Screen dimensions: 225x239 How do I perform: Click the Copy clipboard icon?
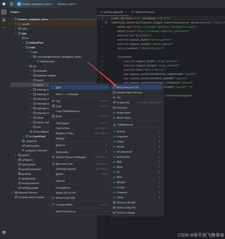coord(53,106)
